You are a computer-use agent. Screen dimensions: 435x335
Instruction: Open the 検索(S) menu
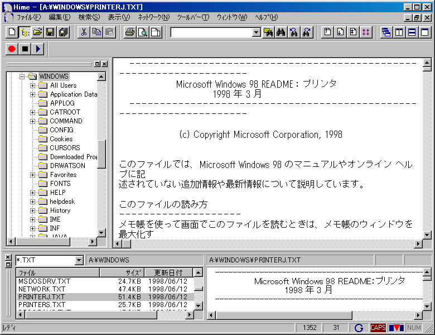click(89, 17)
